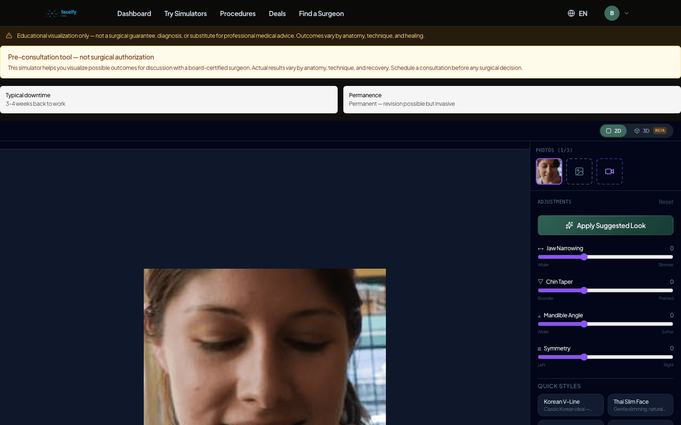Click the warning triangle icon
This screenshot has height=425, width=681.
tap(9, 35)
